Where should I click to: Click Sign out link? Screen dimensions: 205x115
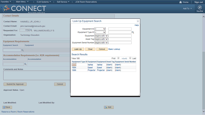(x=199, y=2)
